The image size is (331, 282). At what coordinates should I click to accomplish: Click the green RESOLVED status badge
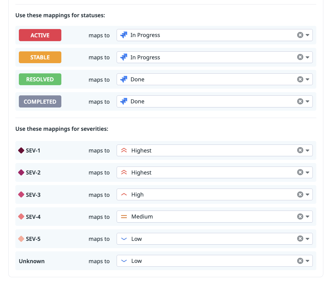(40, 79)
